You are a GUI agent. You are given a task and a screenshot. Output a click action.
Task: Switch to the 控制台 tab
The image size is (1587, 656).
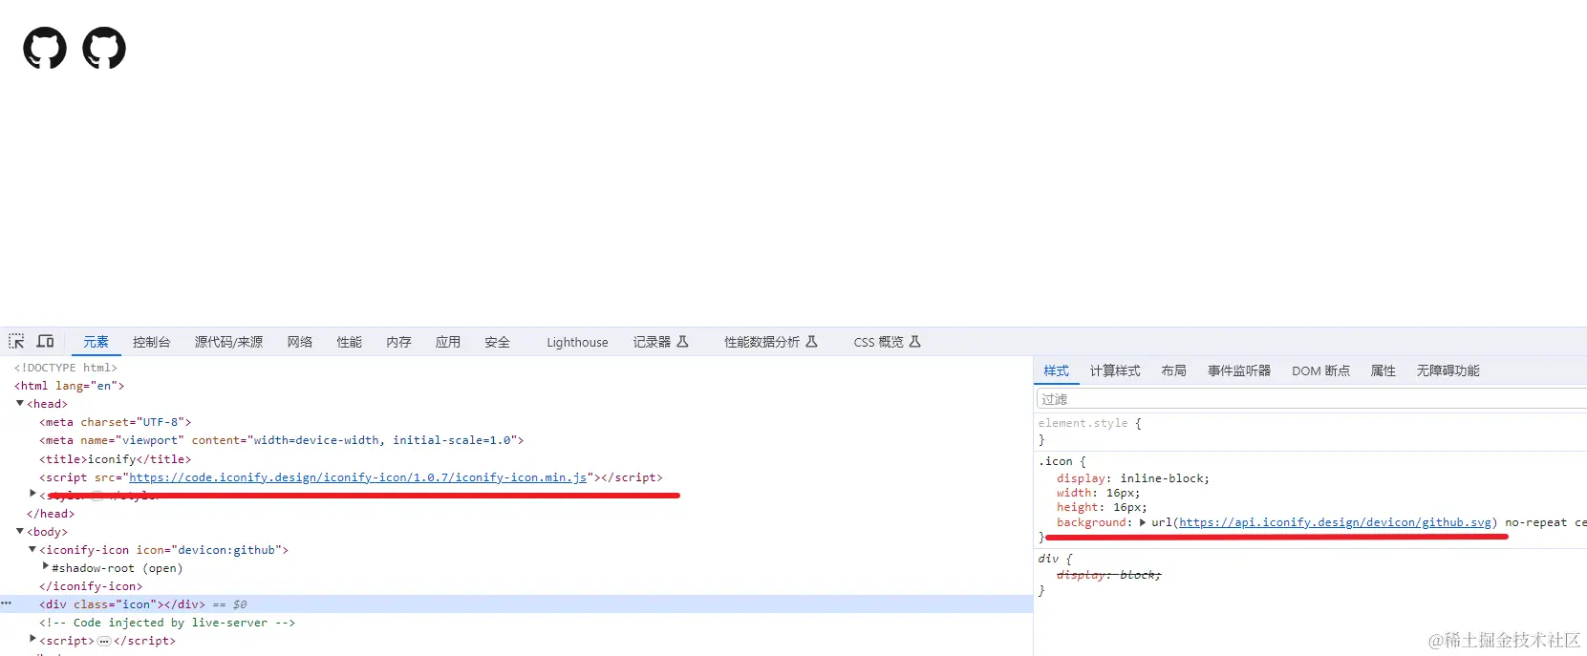point(151,342)
